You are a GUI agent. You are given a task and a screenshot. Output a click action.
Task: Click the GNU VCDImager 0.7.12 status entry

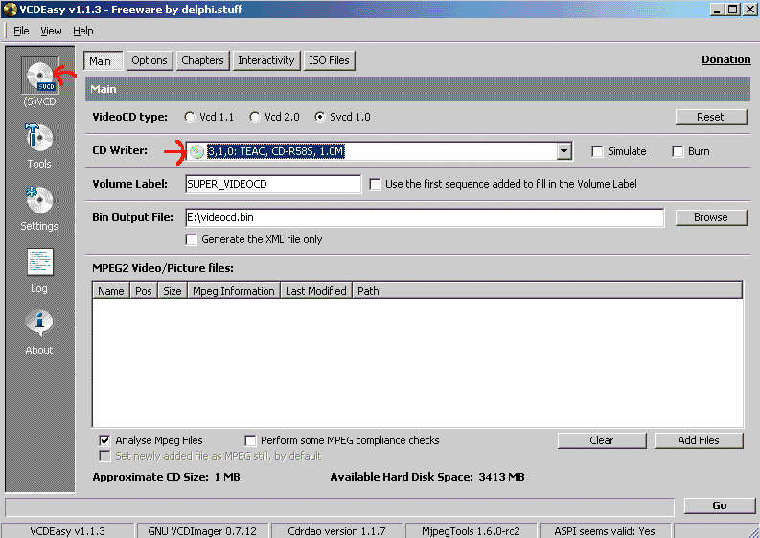pos(202,531)
